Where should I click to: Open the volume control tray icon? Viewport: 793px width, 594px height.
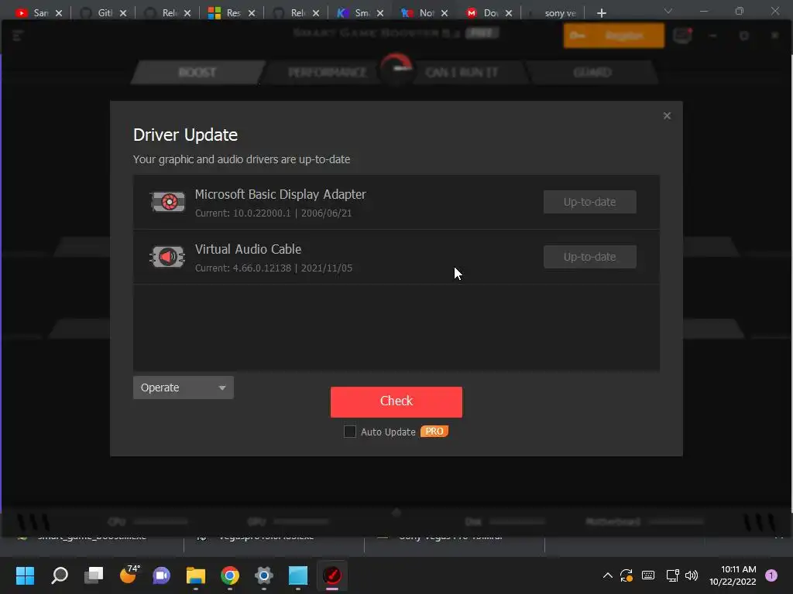coord(692,575)
